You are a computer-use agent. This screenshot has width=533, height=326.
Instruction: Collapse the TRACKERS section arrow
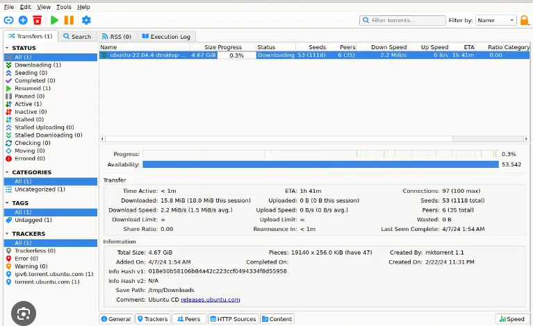coord(7,234)
